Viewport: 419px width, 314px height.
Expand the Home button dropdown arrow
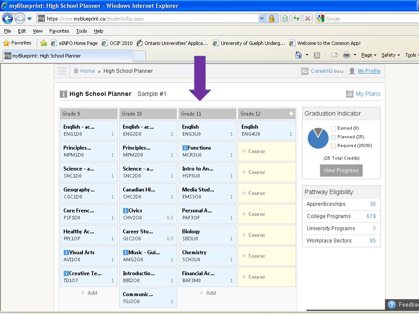pyautogui.click(x=307, y=55)
